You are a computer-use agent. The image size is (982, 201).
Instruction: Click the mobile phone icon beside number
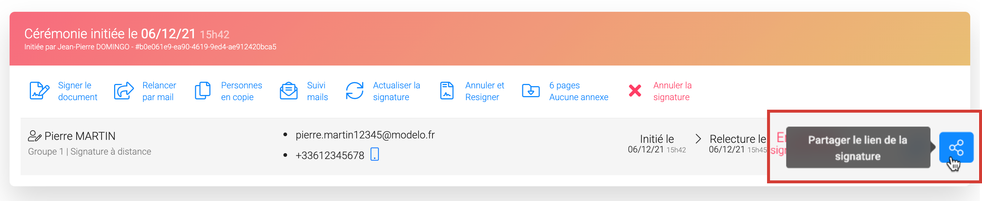375,155
